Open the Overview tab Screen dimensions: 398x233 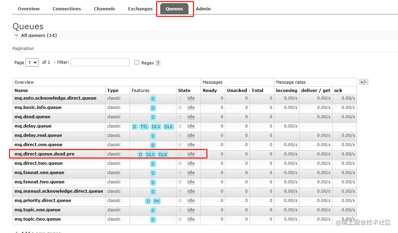point(29,9)
